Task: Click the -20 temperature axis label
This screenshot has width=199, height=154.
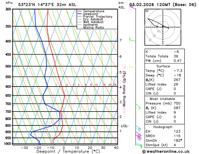Action: pos(38,148)
